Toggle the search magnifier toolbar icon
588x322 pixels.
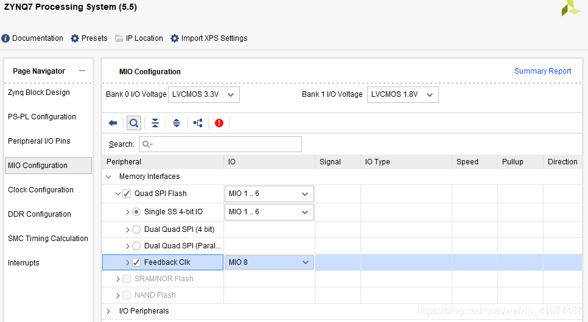(x=134, y=123)
